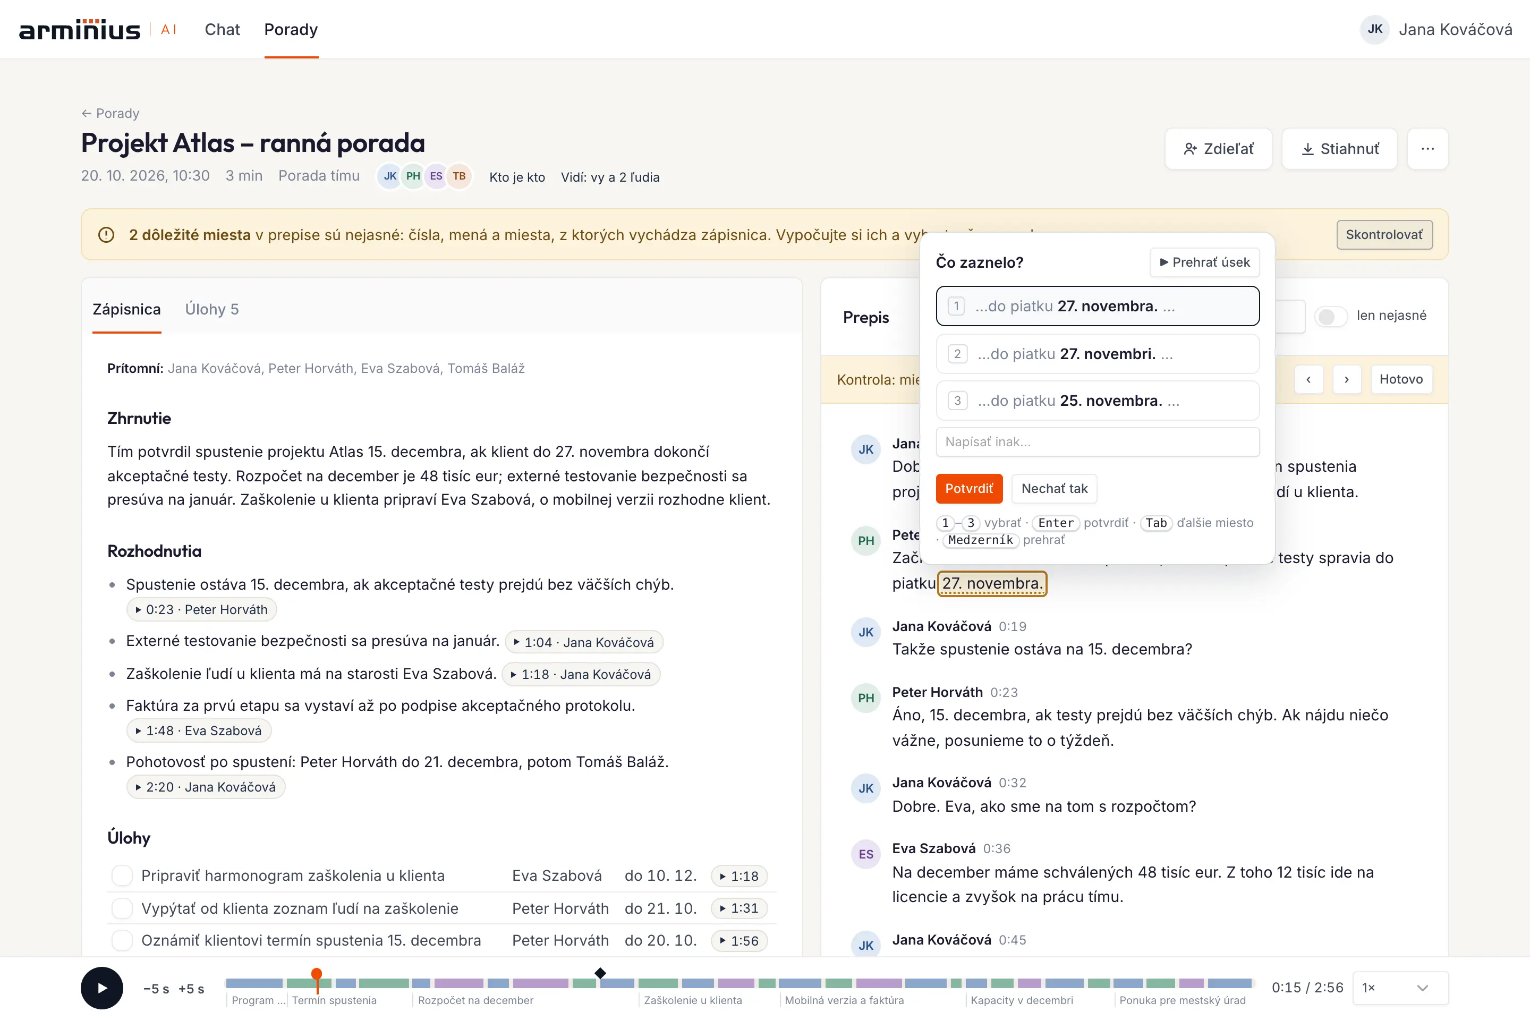1530x1020 pixels.
Task: Open the three-dots more options menu
Action: pyautogui.click(x=1427, y=149)
